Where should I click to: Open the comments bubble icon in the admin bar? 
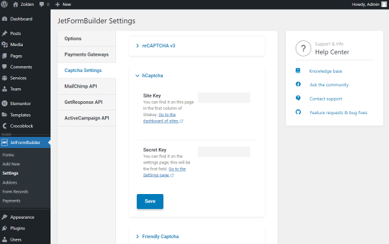tap(41, 5)
